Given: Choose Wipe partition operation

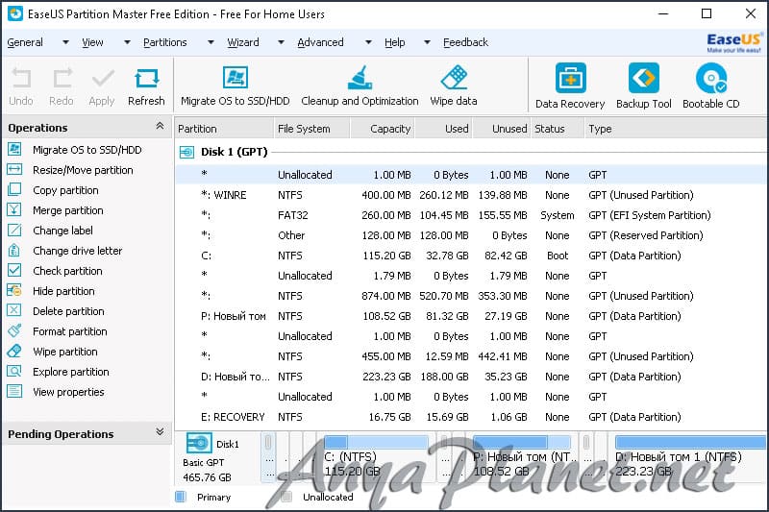Looking at the screenshot, I should click(x=64, y=352).
